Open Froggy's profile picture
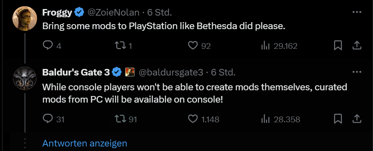373x151 pixels. tap(25, 18)
